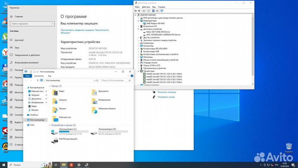Click the Explorer search field
This screenshot has height=168, width=298.
pyautogui.click(x=116, y=80)
